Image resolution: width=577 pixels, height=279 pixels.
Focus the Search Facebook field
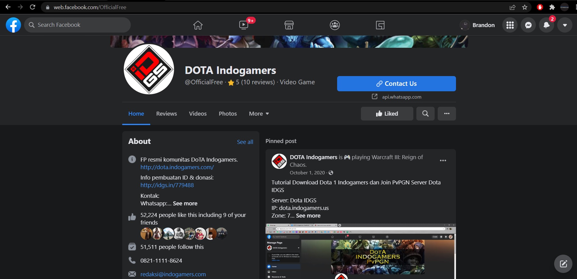click(77, 25)
